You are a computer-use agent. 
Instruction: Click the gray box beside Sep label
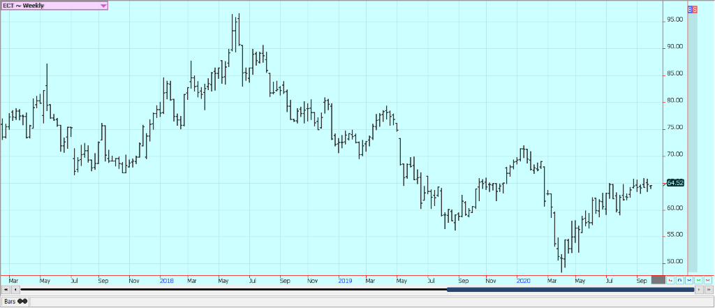click(x=658, y=280)
